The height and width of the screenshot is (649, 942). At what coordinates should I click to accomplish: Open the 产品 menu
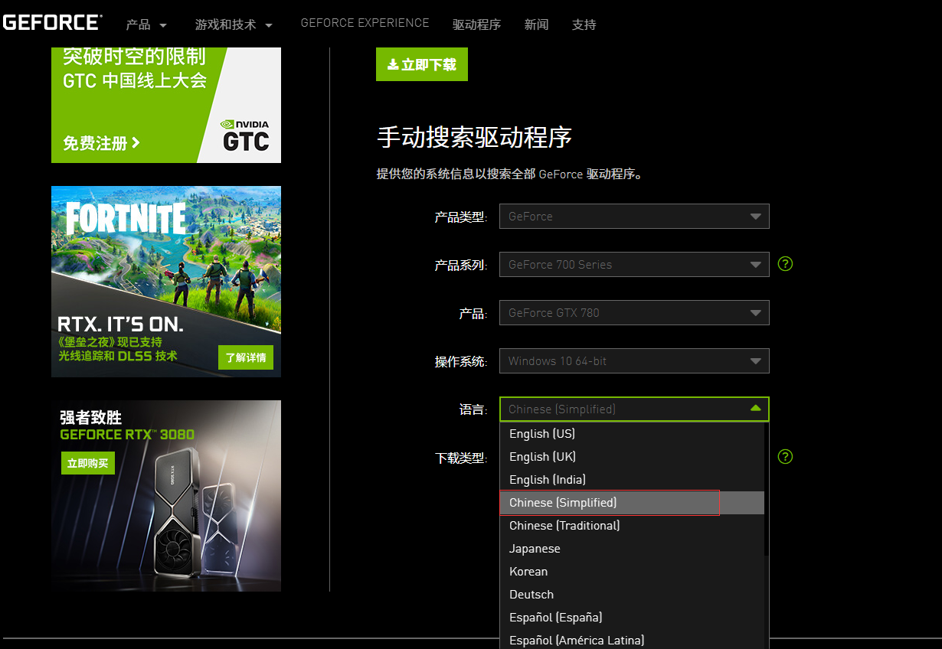[146, 24]
